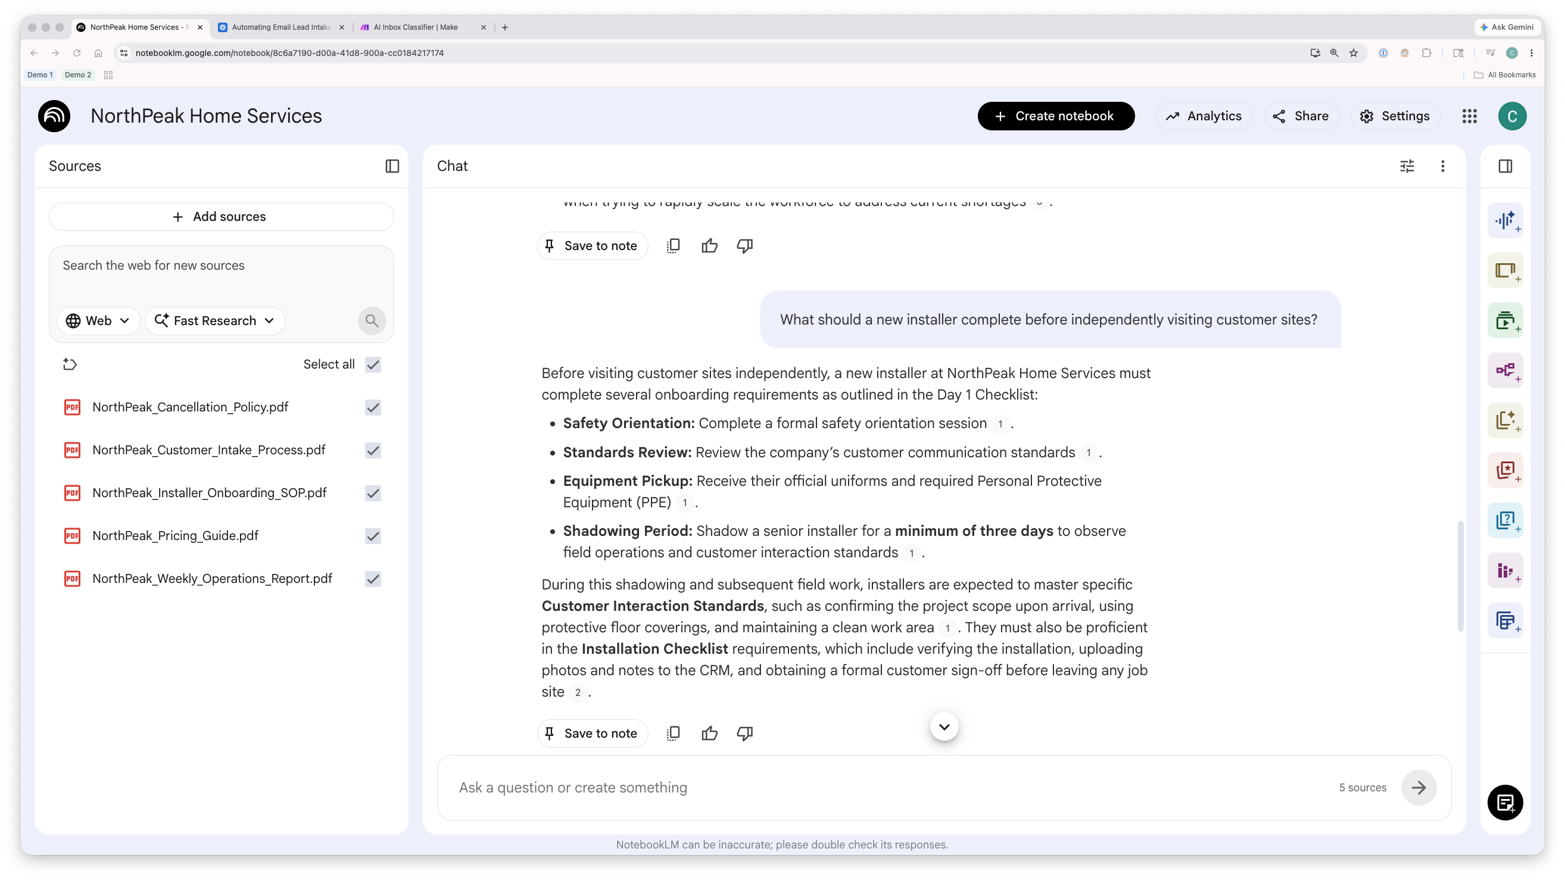Create an Infographic from the studio sidebar
1565x880 pixels.
click(1505, 571)
